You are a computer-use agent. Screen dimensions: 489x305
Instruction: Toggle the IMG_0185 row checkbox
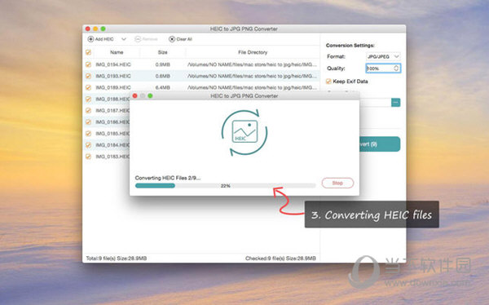click(88, 133)
